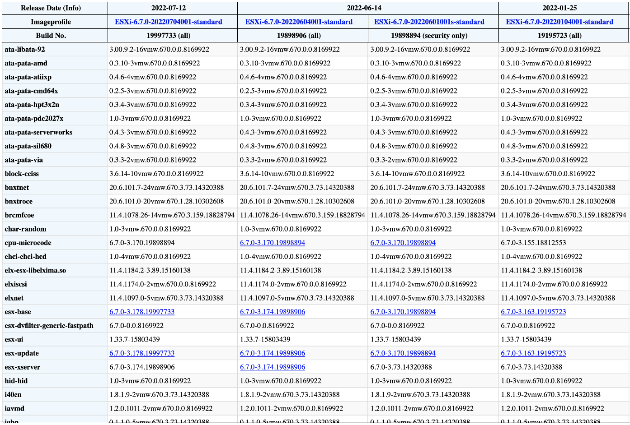Select the elxiscsi row label
Screen dimensions: 630x425
(16, 284)
